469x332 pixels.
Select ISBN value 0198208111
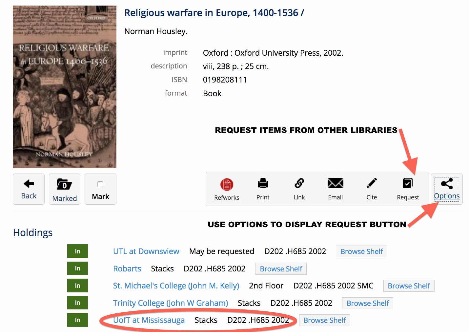(225, 80)
